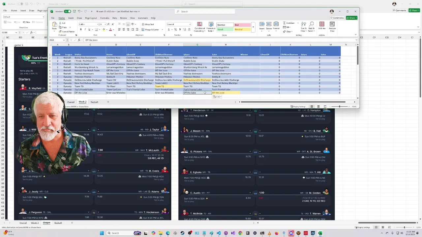Open the font size dropdown
Image resolution: width=422 pixels, height=237 pixels.
click(x=105, y=24)
